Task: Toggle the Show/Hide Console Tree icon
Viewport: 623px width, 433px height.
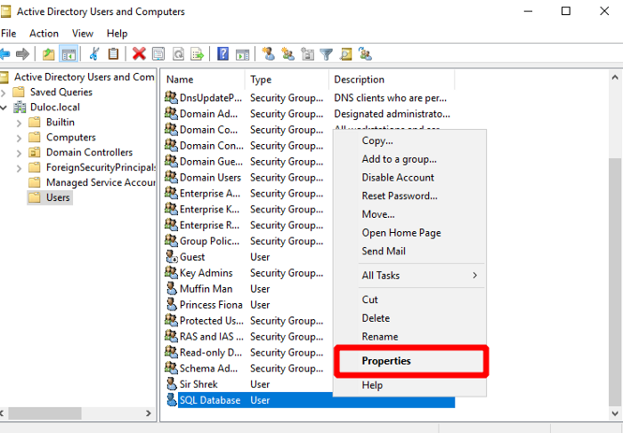Action: point(69,53)
